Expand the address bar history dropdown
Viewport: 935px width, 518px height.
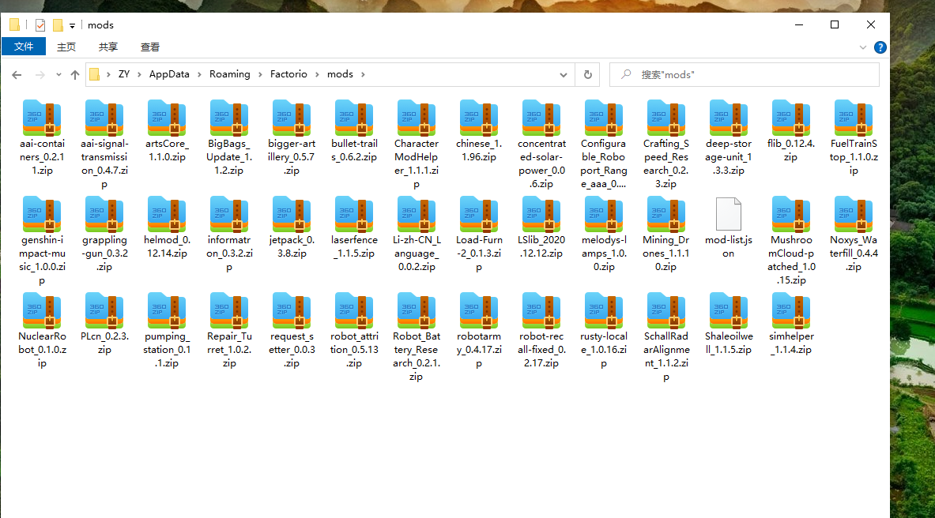[x=563, y=74]
